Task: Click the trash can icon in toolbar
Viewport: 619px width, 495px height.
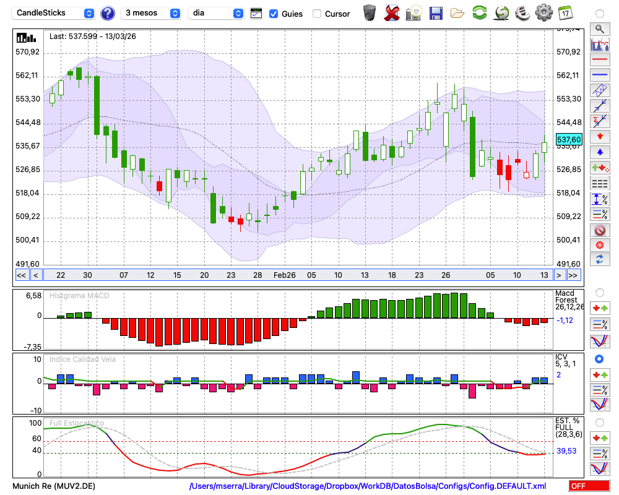Action: tap(369, 13)
